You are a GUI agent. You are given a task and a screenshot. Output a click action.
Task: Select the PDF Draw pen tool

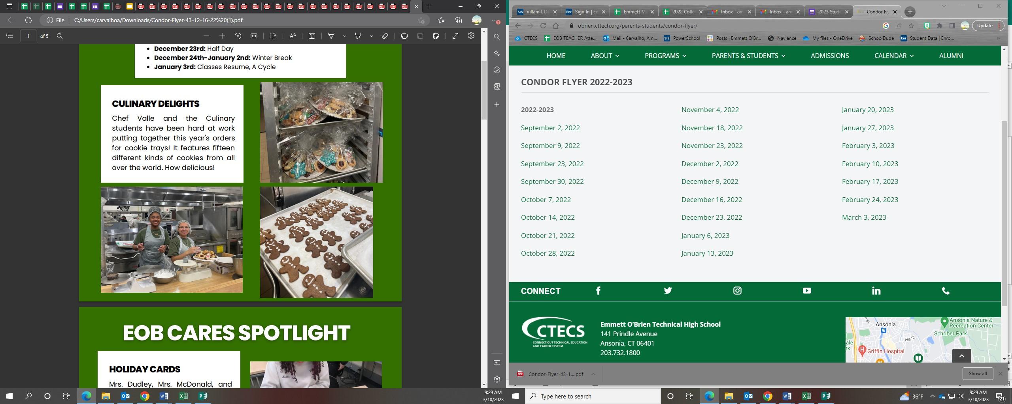(331, 36)
